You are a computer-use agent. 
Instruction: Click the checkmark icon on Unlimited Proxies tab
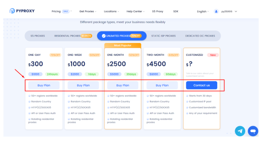click(x=104, y=36)
